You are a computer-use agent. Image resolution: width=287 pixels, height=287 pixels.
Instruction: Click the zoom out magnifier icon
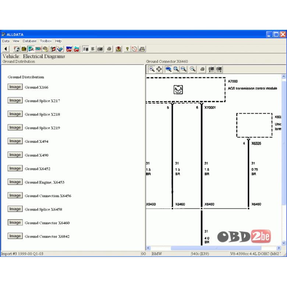click(x=192, y=69)
